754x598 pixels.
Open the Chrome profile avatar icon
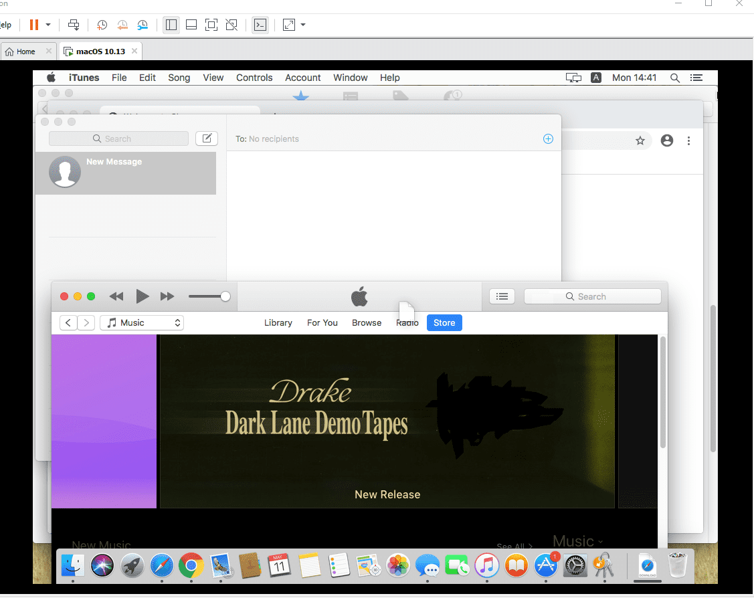[666, 140]
